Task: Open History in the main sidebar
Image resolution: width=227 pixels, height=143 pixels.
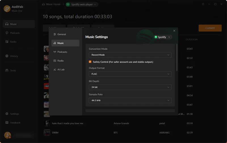Action: pyautogui.click(x=19, y=56)
